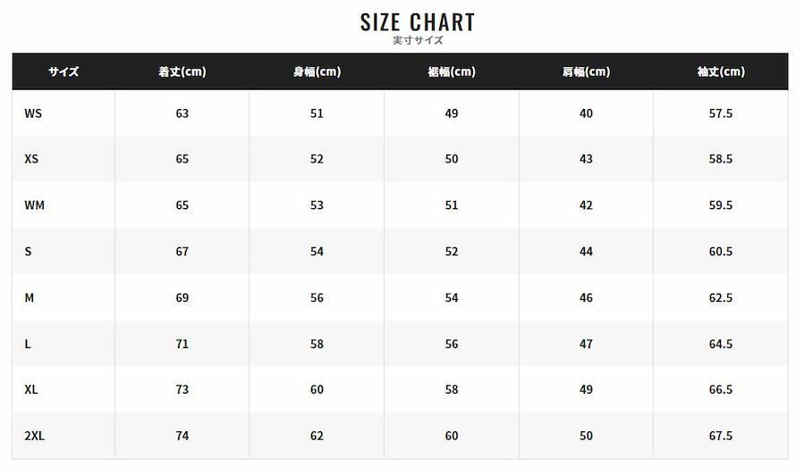Click the 実寸サイズ subtitle text
This screenshot has width=804, height=475.
418,40
